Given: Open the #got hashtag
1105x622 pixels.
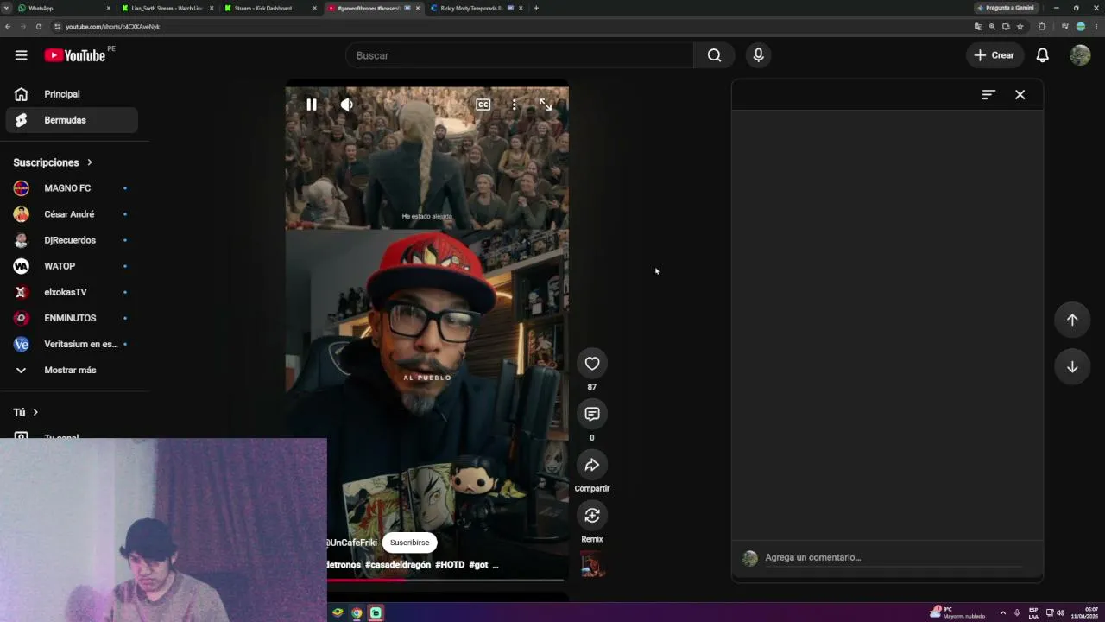Looking at the screenshot, I should point(478,565).
